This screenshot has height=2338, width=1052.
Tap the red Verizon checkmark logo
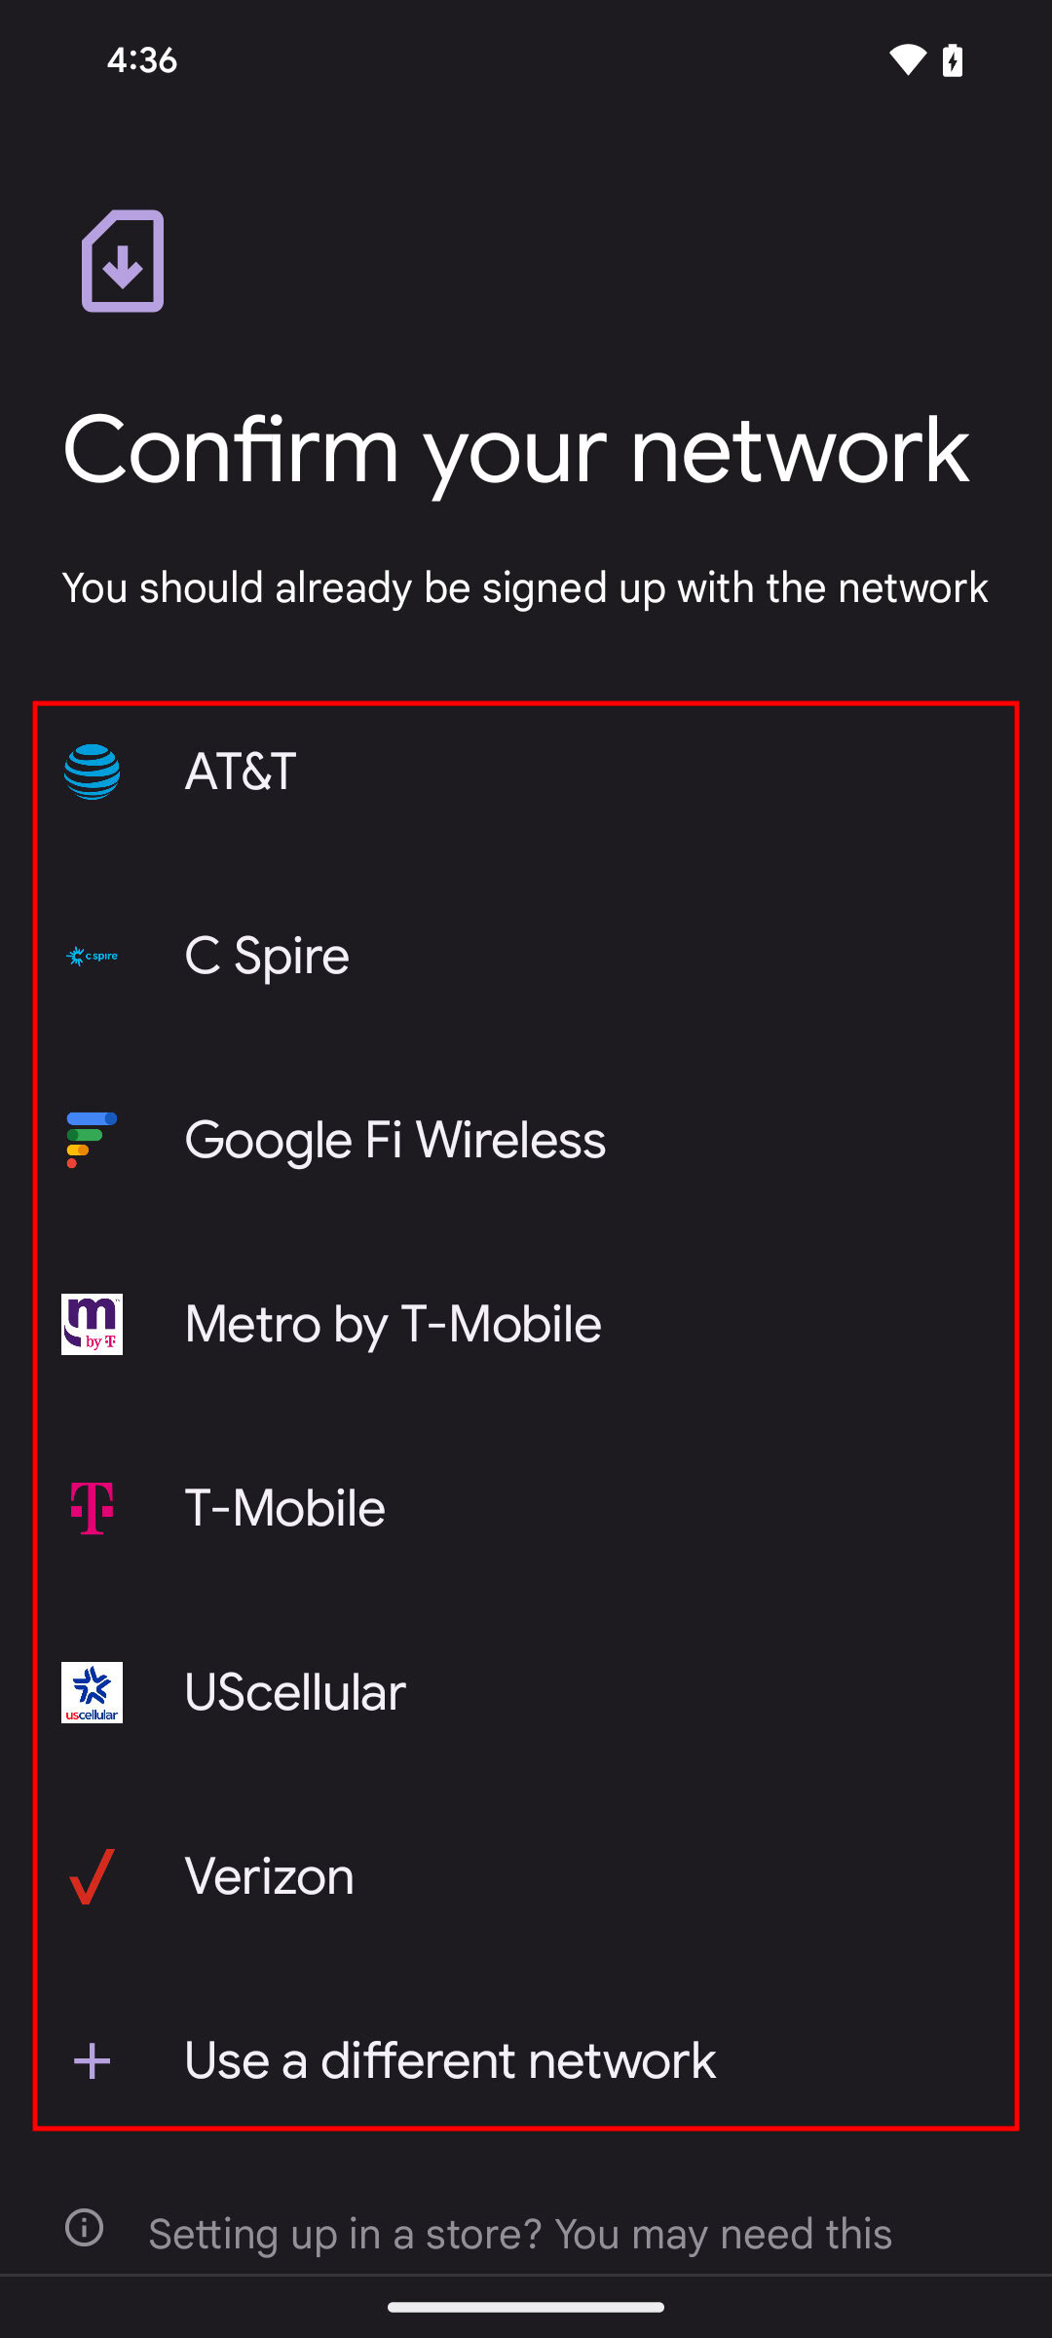click(92, 1876)
